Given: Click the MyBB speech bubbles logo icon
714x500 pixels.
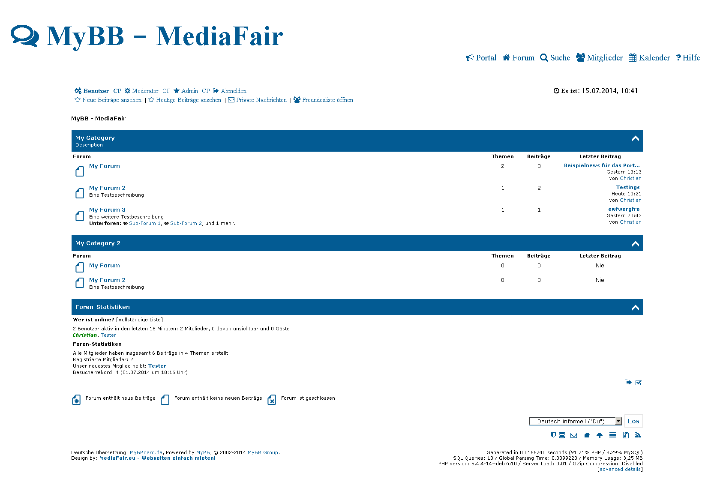Looking at the screenshot, I should pos(25,36).
